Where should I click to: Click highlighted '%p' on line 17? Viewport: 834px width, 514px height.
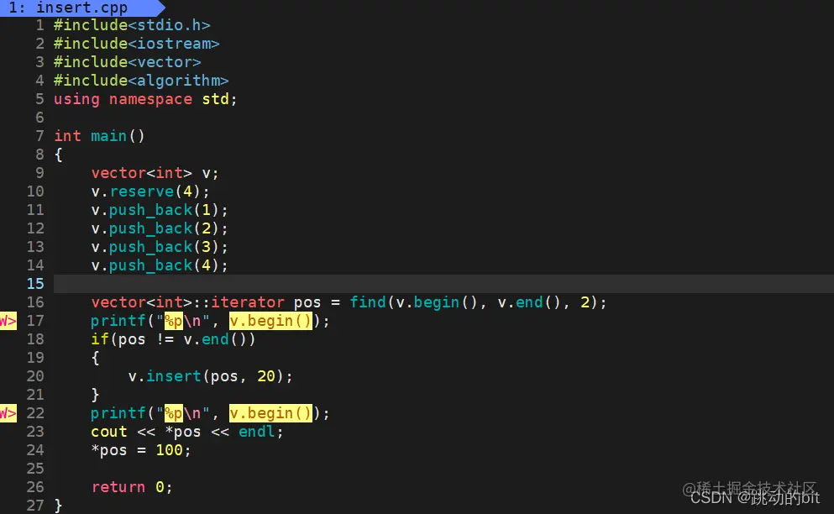coord(173,321)
